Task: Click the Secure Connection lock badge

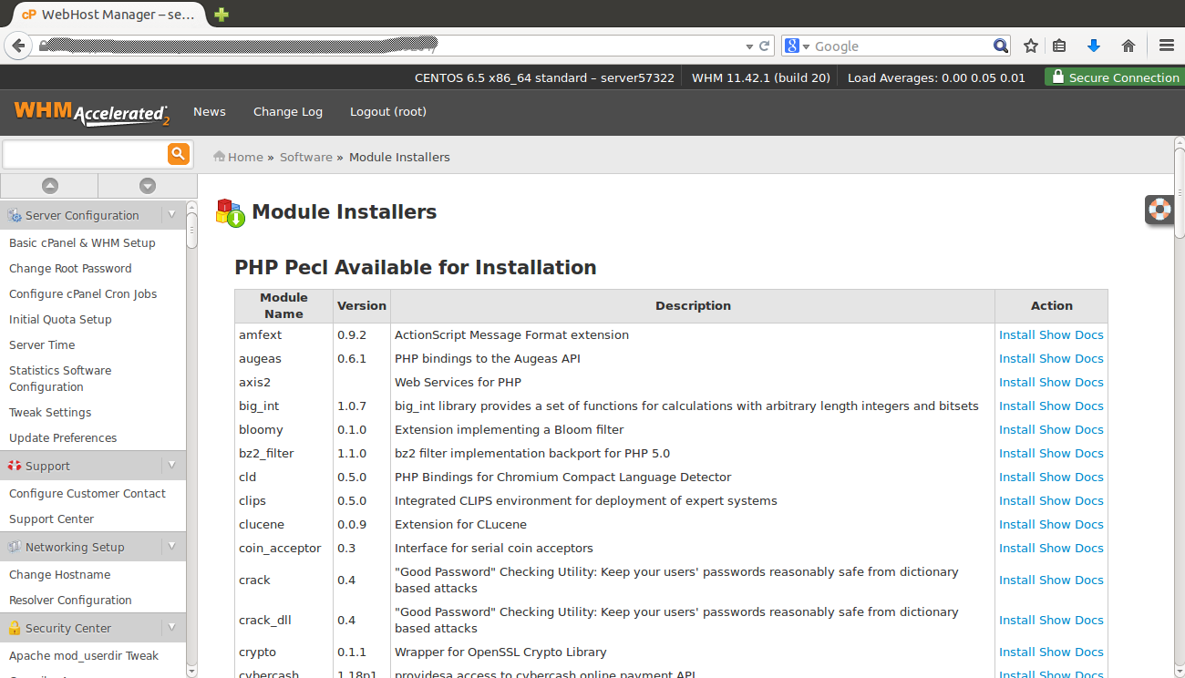Action: [1115, 77]
